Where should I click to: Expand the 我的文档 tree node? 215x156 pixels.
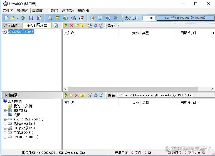click(5, 110)
